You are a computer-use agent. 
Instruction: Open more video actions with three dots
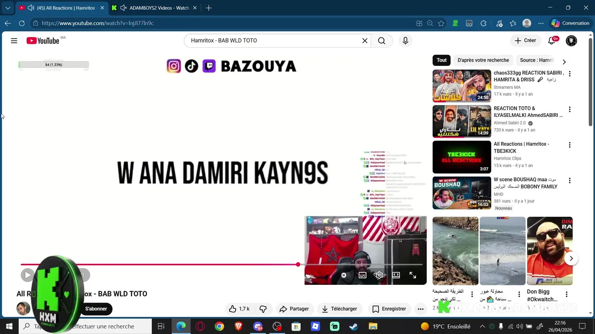tap(421, 308)
